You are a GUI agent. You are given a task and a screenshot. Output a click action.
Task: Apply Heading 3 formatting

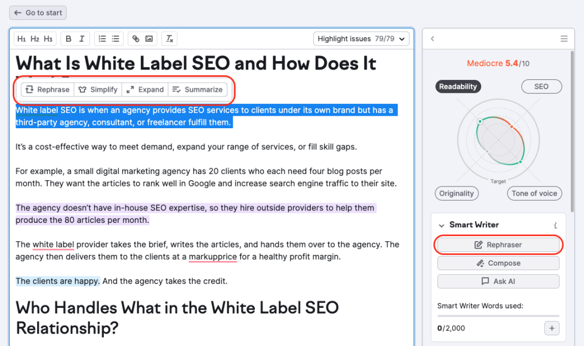click(x=48, y=39)
